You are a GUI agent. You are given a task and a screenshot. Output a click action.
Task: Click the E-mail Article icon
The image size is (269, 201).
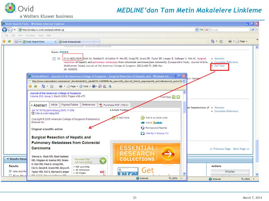pyautogui.click(x=113, y=118)
